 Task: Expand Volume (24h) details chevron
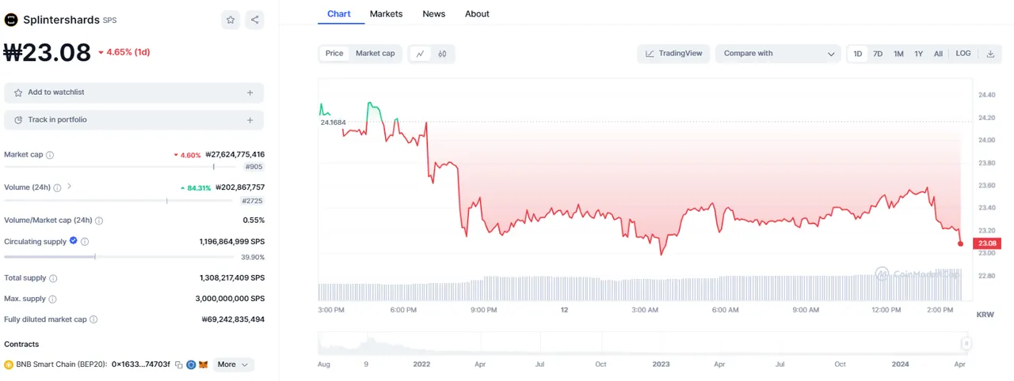[70, 187]
